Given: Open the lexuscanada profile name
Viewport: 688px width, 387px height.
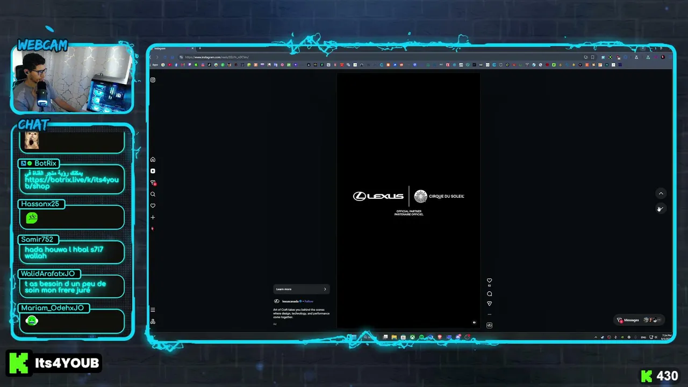Looking at the screenshot, I should pyautogui.click(x=290, y=302).
